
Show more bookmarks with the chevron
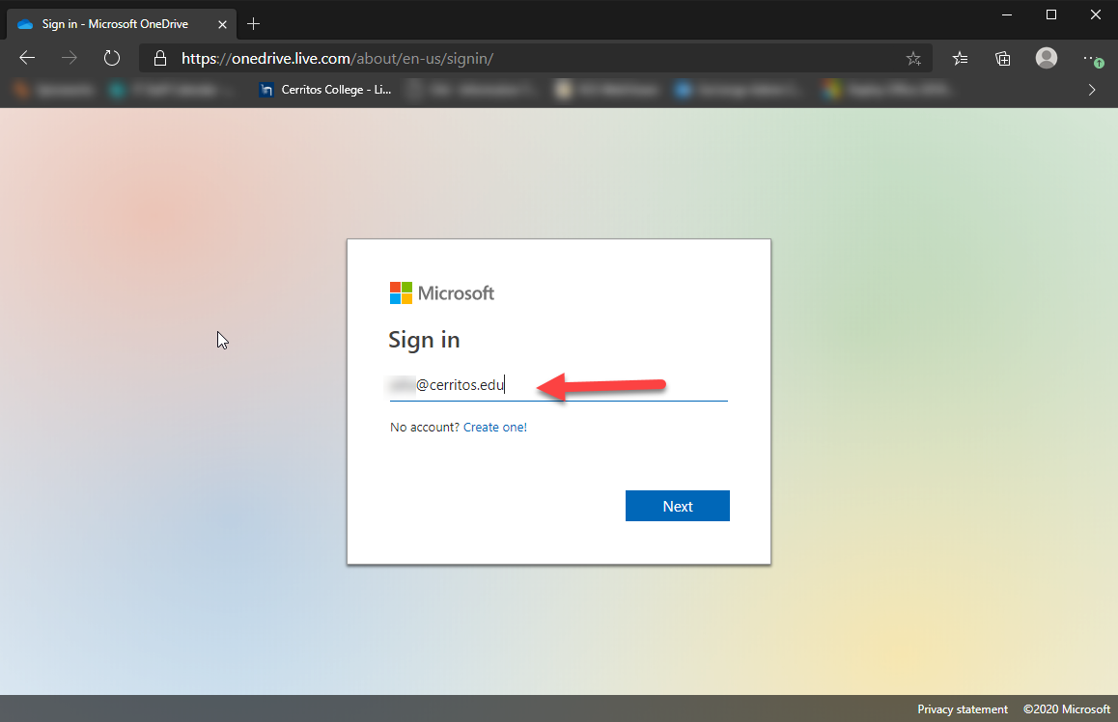click(x=1092, y=90)
